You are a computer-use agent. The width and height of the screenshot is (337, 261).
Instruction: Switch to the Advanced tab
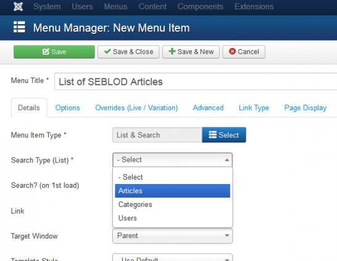pyautogui.click(x=208, y=108)
